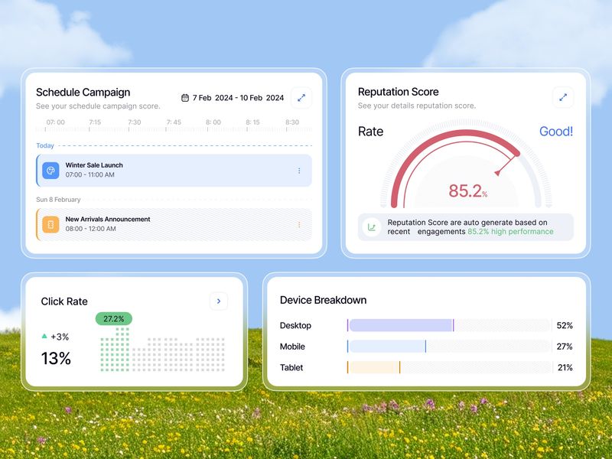Click the orange ticket icon on New Arrivals Announcement
Screen dimensions: 612x459
click(x=50, y=223)
